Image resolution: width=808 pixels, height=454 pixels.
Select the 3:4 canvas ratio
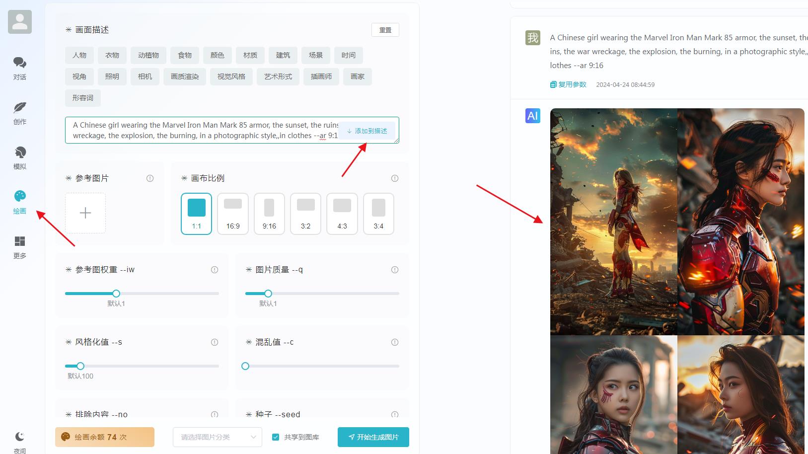tap(378, 214)
